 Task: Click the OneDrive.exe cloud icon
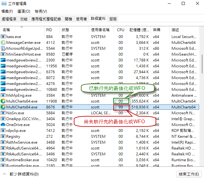[3, 125]
